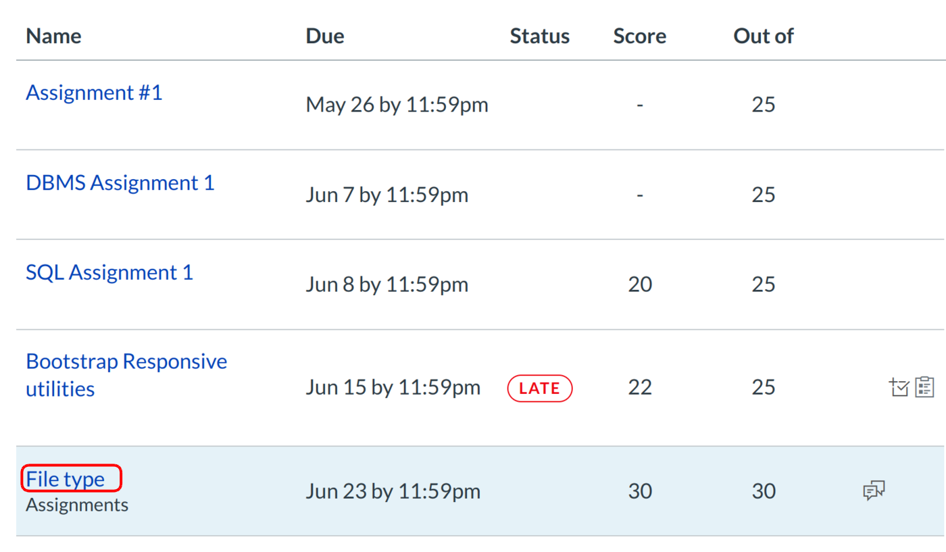Select the score 22 in Bootstrap row

click(x=639, y=388)
